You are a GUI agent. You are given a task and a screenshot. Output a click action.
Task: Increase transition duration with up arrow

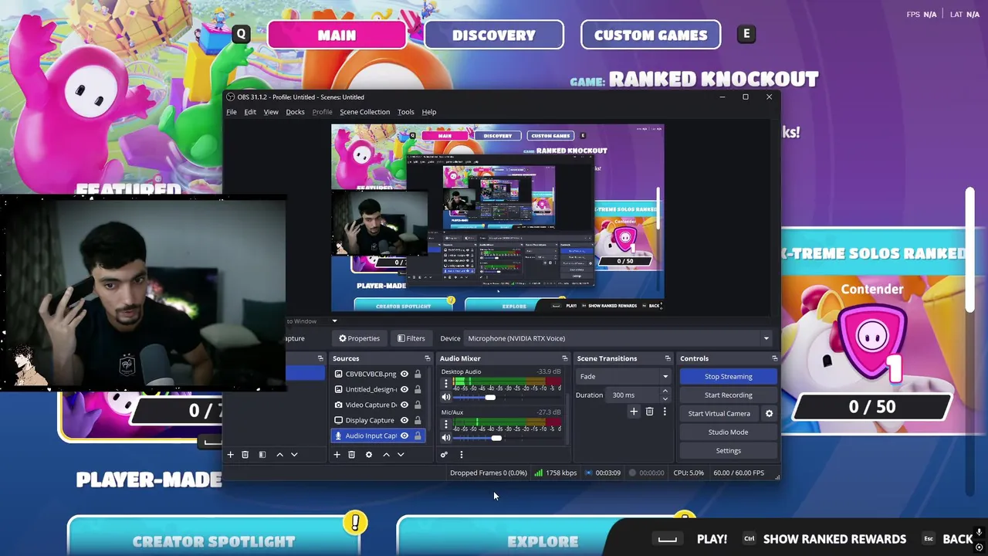point(665,392)
